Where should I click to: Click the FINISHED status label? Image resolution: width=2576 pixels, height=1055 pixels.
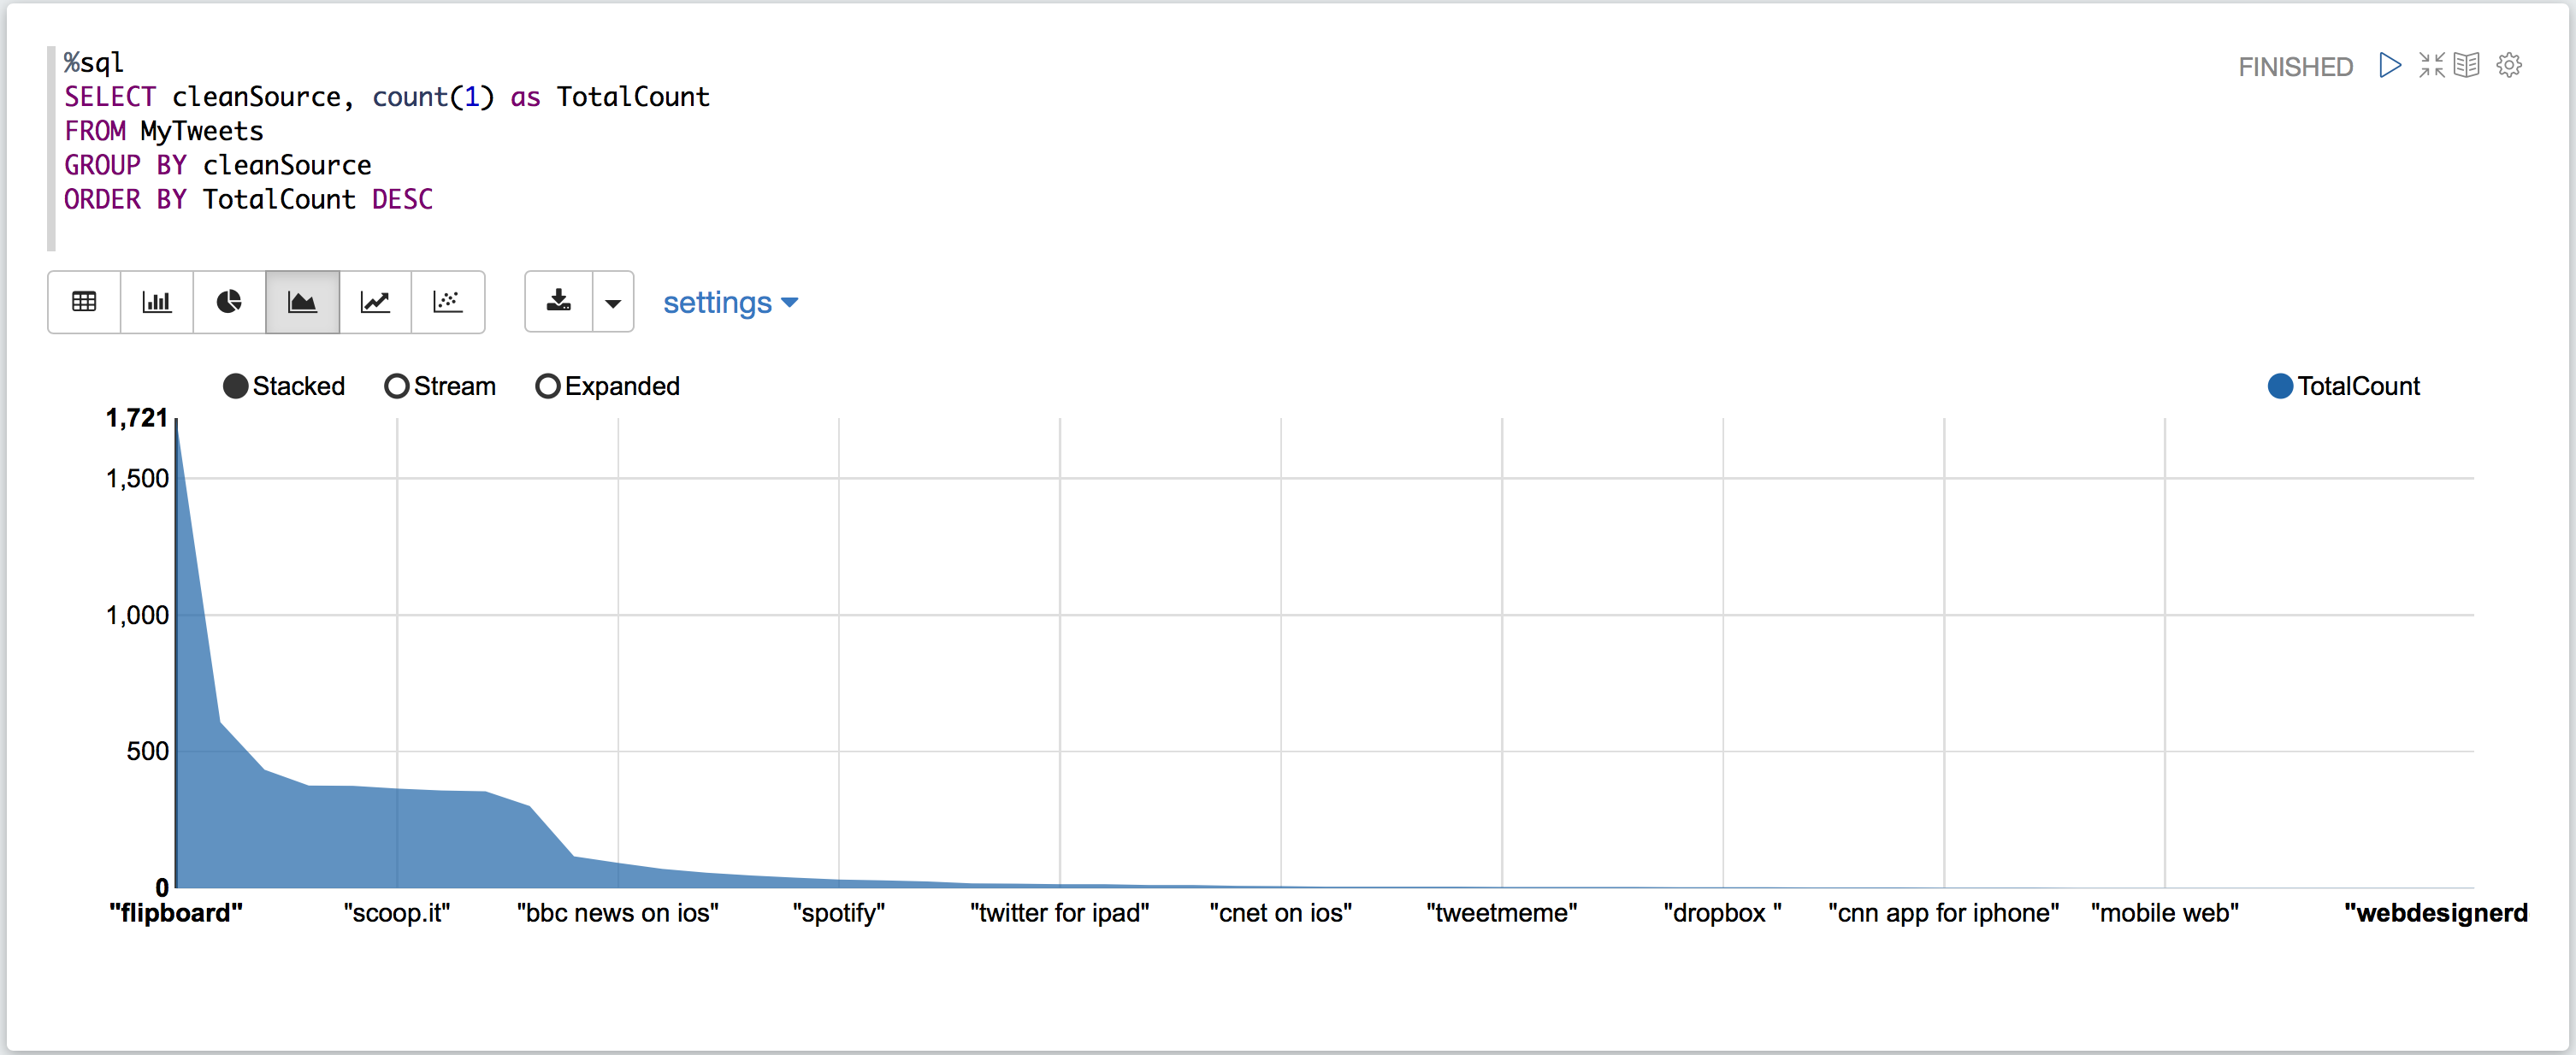(x=2295, y=67)
